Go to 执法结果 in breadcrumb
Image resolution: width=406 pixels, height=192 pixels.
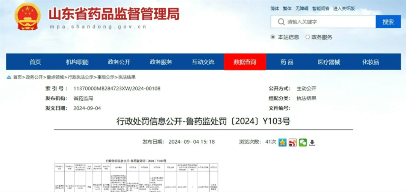127,77
